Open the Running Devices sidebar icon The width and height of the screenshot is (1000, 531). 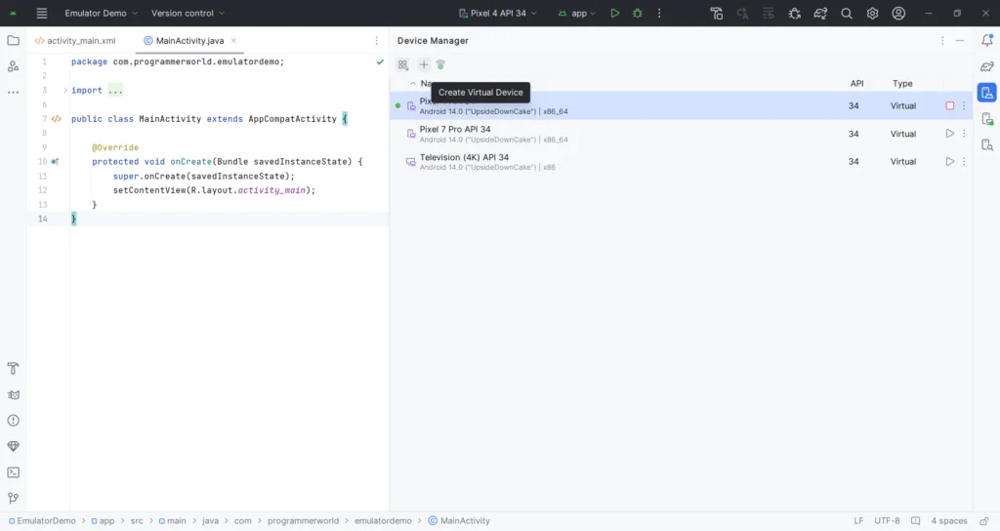click(987, 119)
